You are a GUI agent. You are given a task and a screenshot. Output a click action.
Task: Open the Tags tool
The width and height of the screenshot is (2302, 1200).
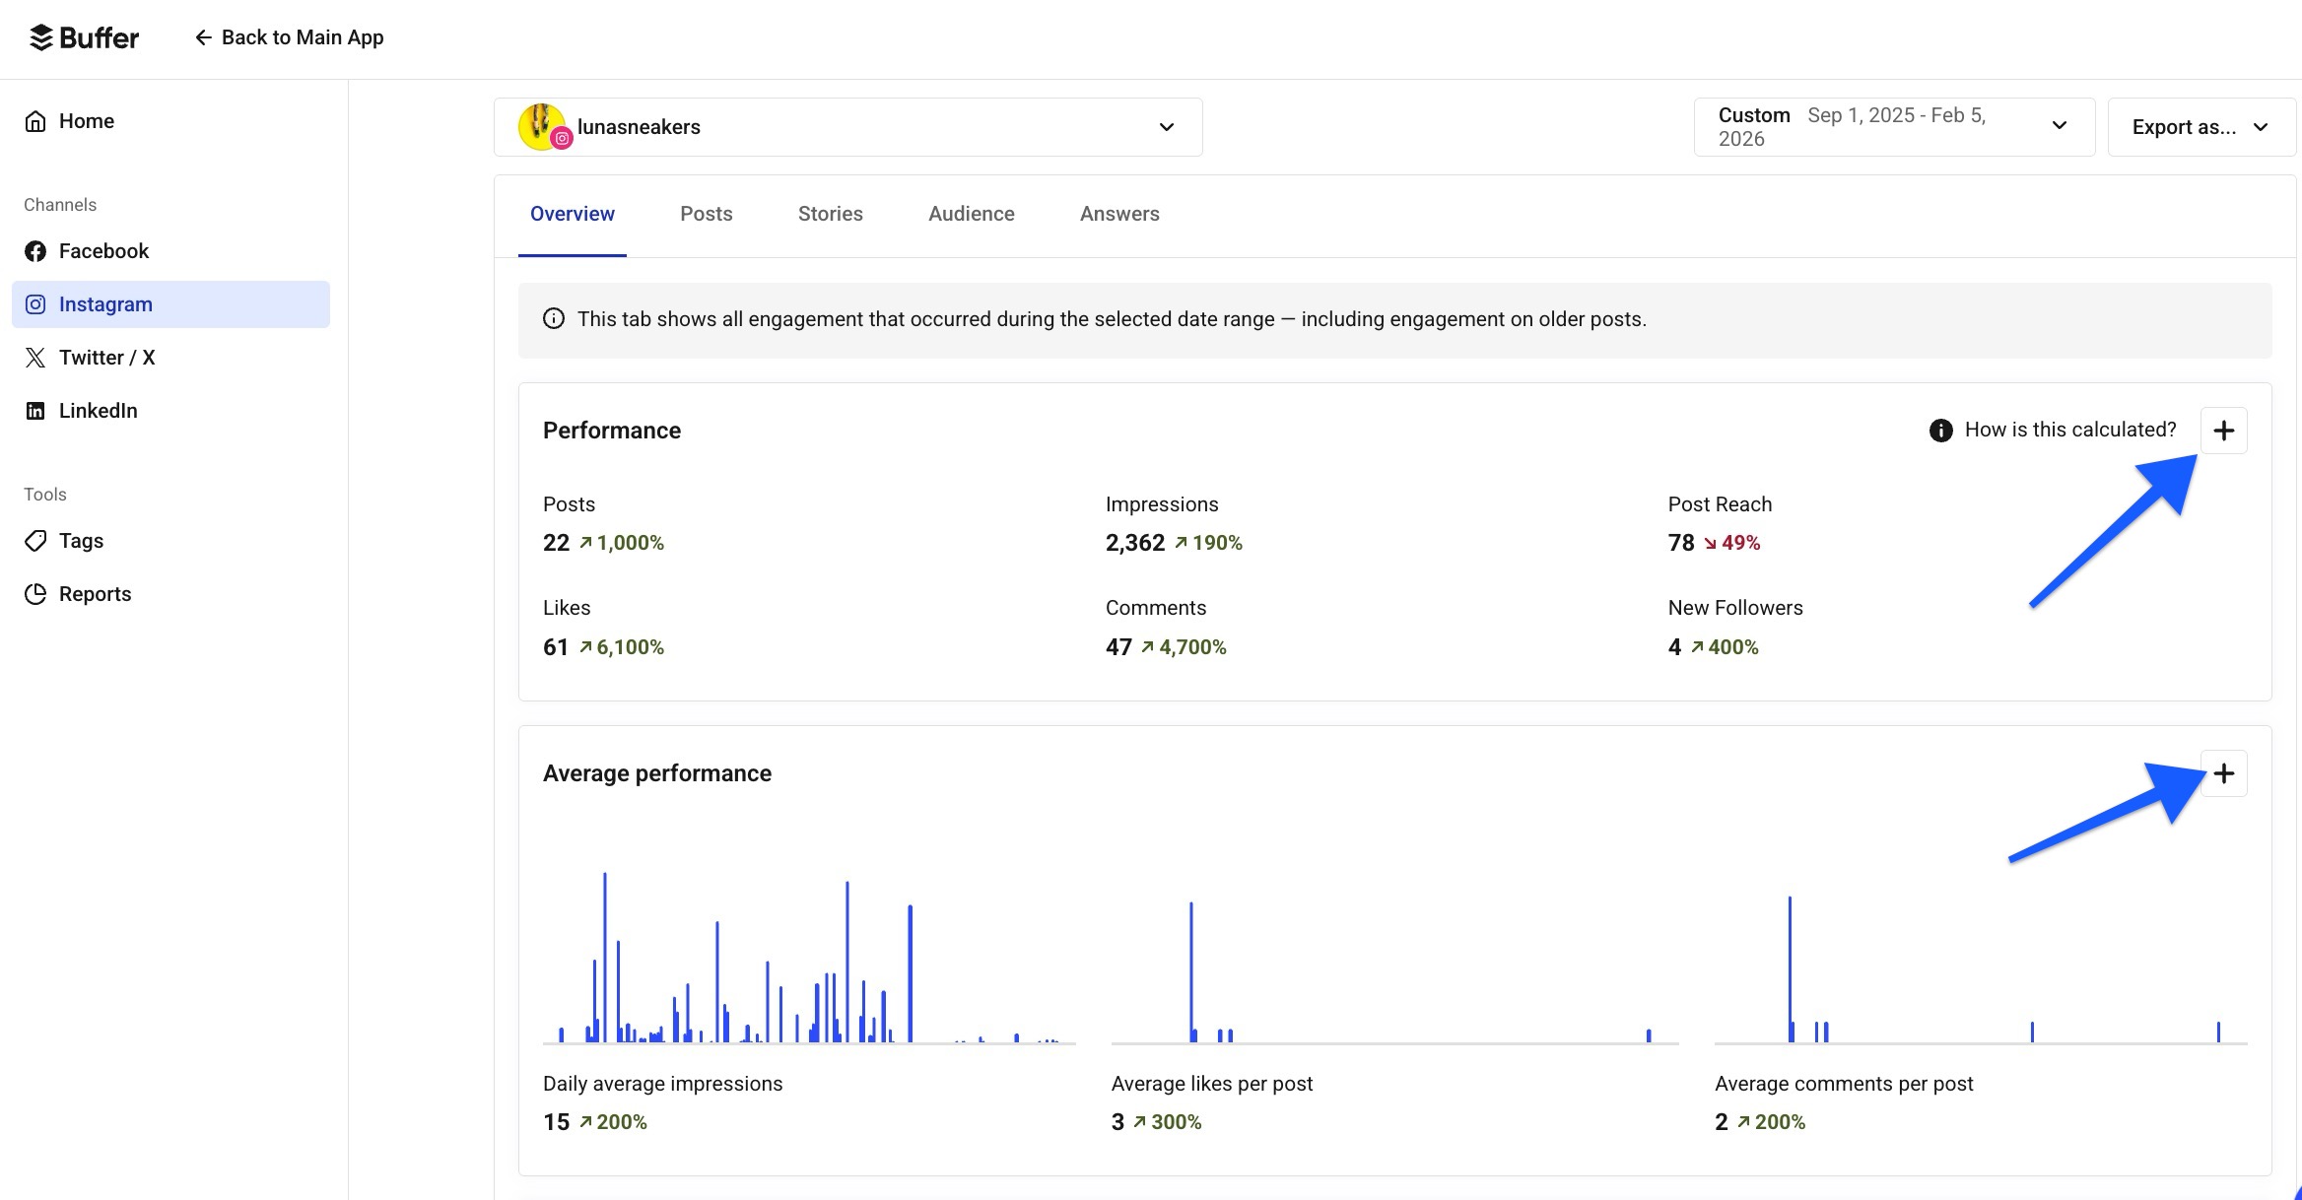[x=80, y=540]
